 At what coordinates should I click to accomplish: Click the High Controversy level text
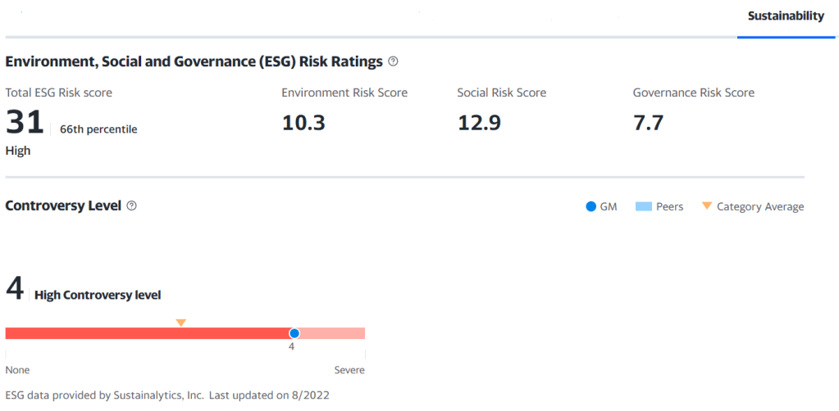[x=98, y=295]
